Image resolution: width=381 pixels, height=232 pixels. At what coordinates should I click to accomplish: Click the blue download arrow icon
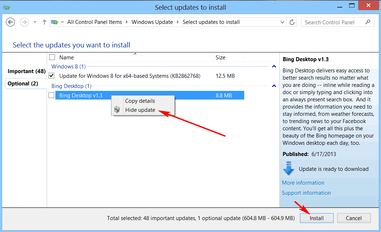click(x=289, y=168)
